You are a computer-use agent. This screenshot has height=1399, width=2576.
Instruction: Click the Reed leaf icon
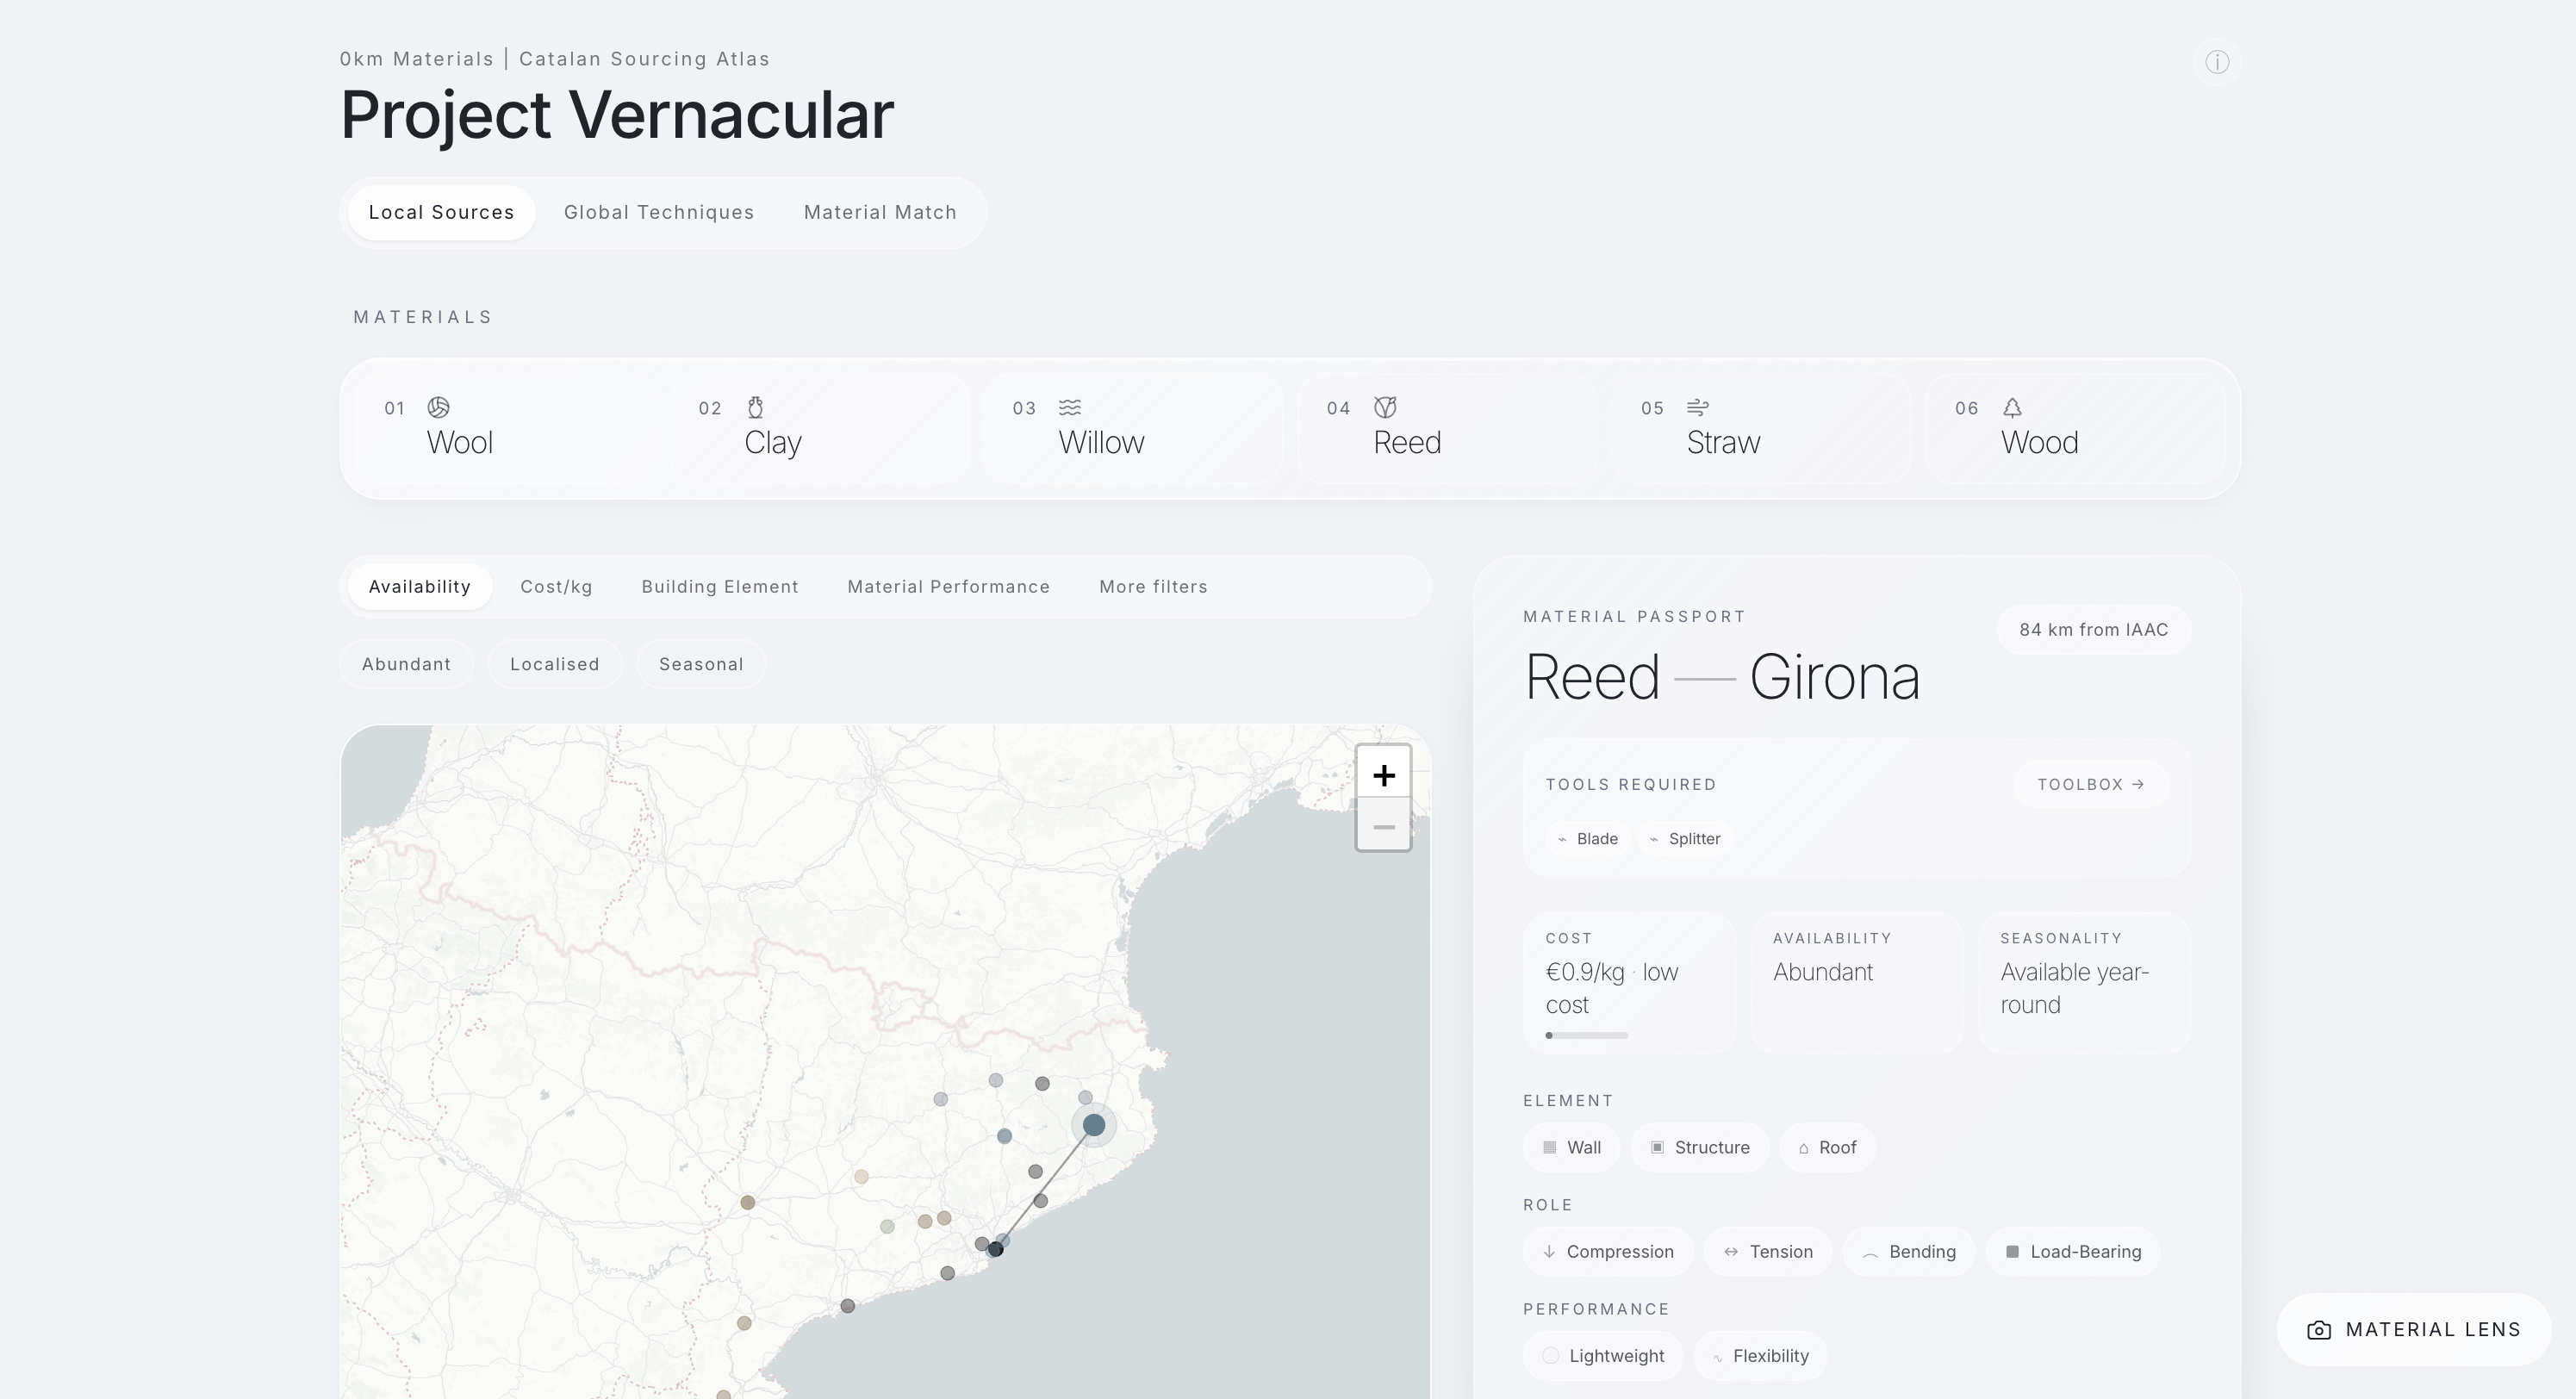pyautogui.click(x=1384, y=407)
